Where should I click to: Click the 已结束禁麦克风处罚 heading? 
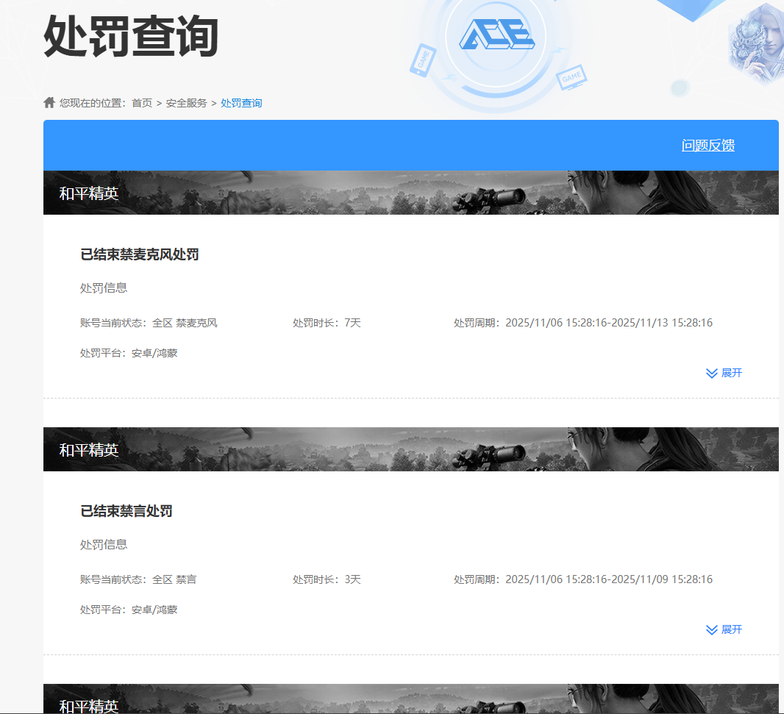[x=139, y=255]
